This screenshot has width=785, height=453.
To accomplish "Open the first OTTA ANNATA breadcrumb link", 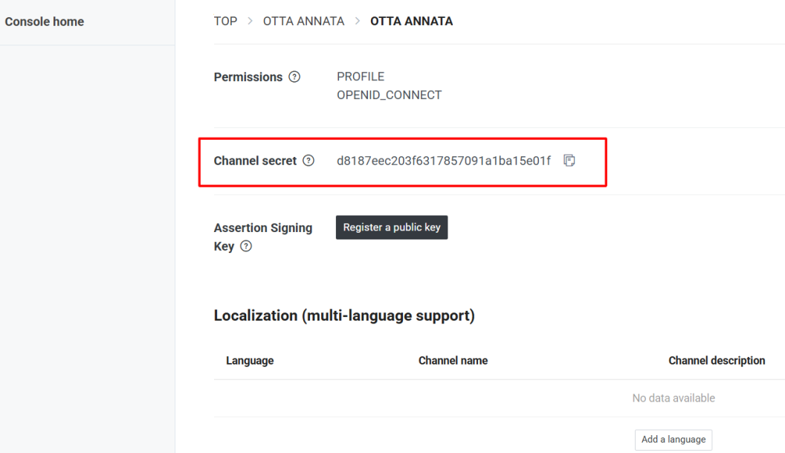I will (x=303, y=22).
